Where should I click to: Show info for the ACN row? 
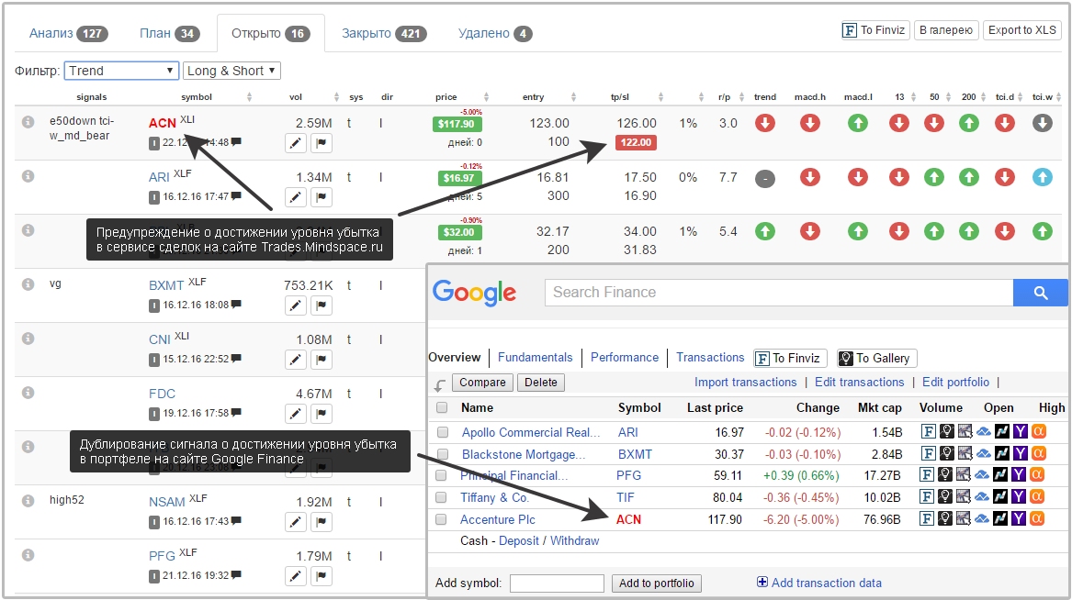(28, 121)
